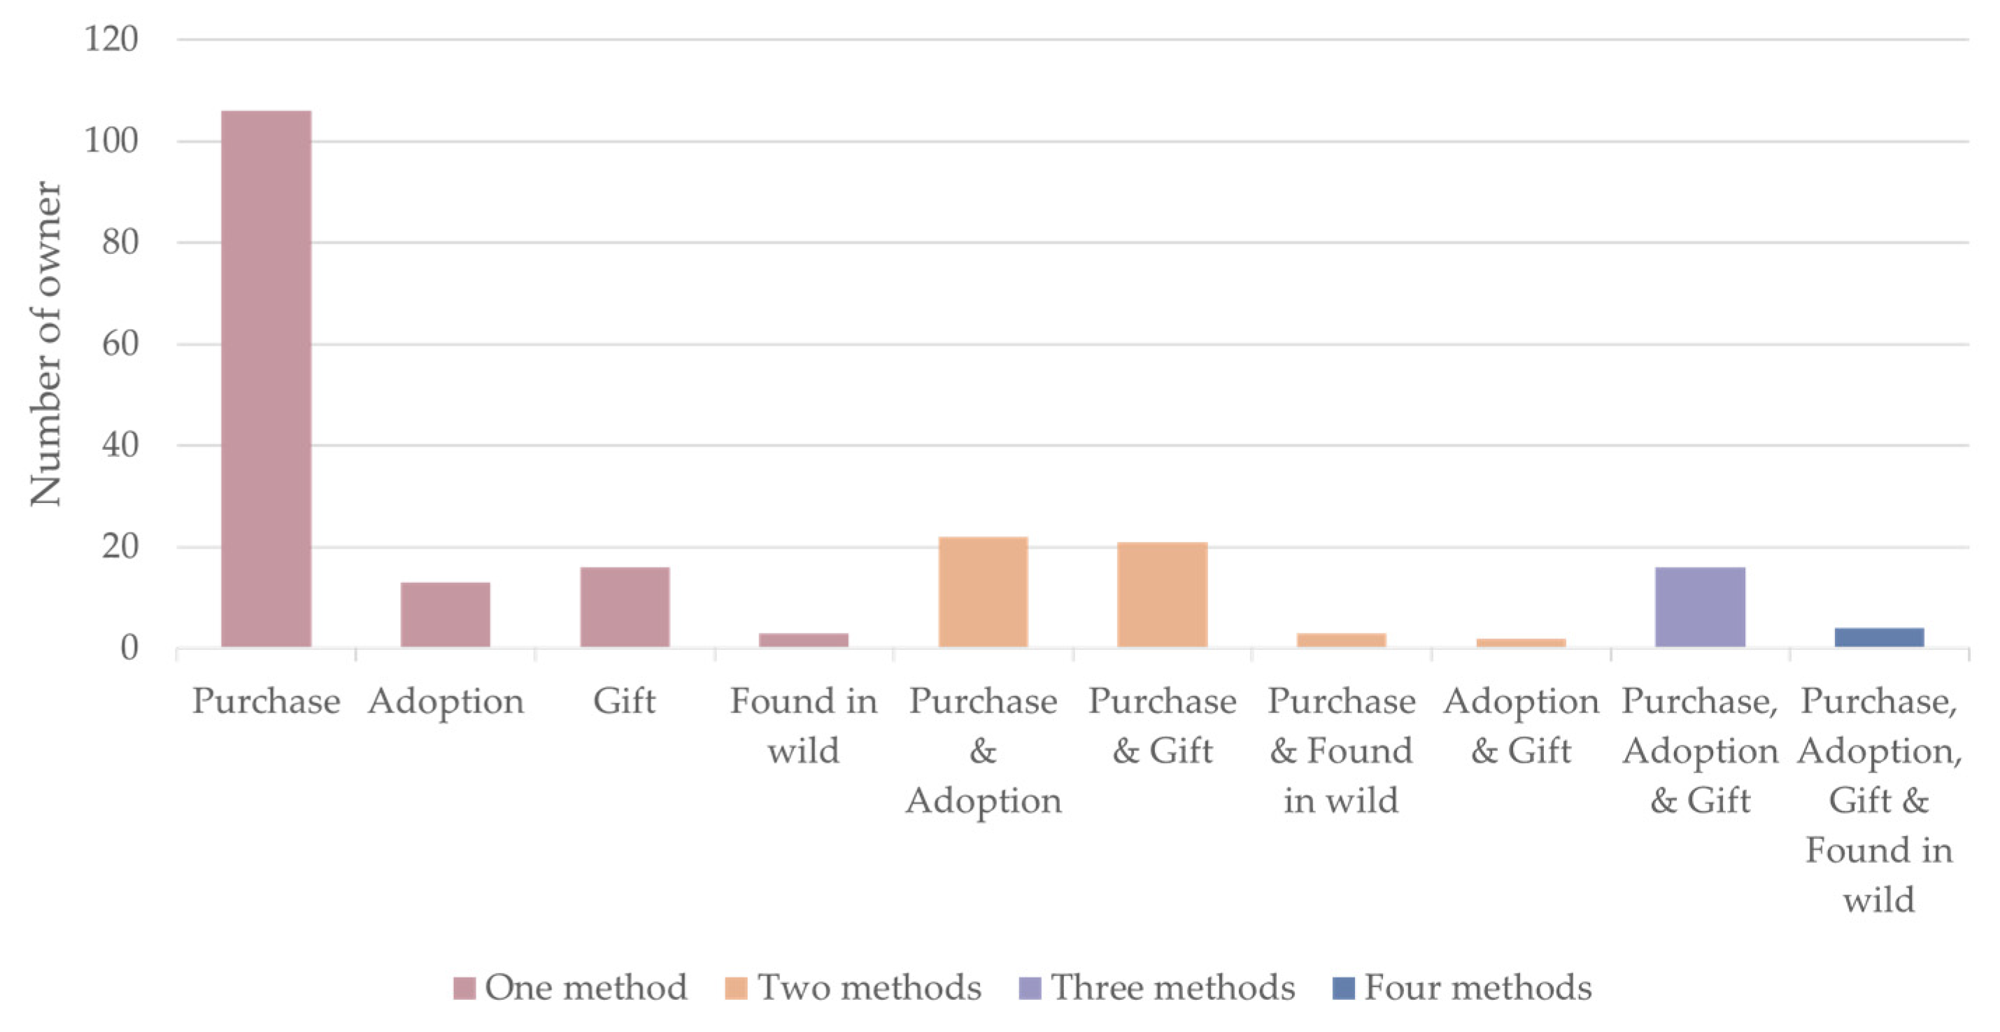Viewport: 2000px width, 1032px height.
Task: Click the Two methods legend color swatch
Action: click(x=735, y=989)
